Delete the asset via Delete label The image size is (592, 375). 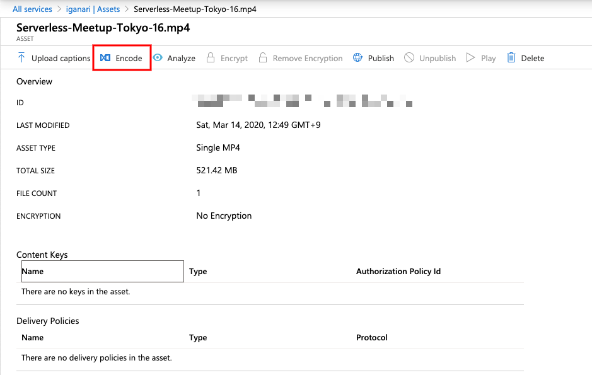tap(533, 59)
